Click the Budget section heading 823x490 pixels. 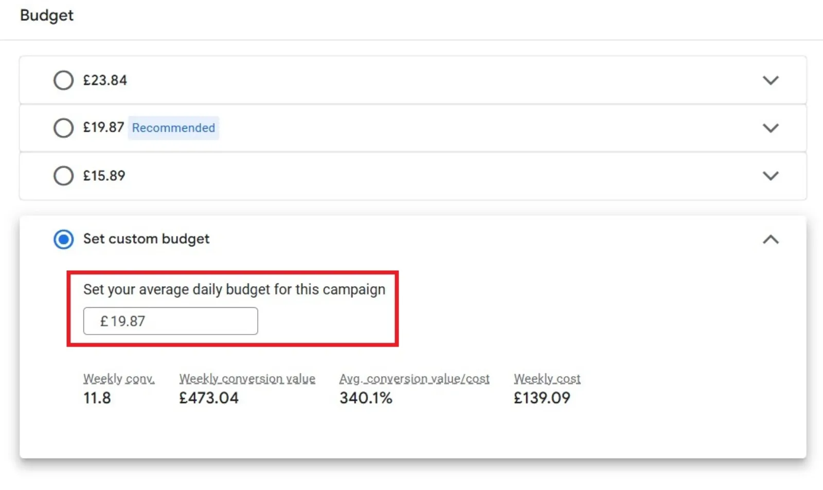47,15
